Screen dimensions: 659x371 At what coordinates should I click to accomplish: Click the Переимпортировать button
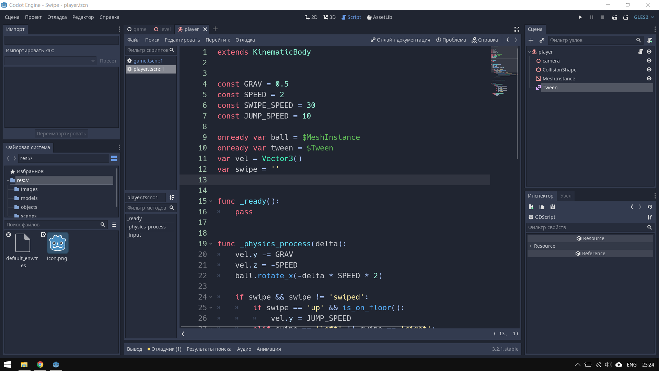tap(61, 133)
